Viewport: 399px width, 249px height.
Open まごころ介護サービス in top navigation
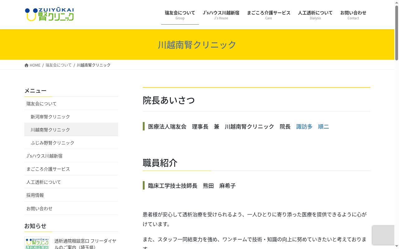269,15
